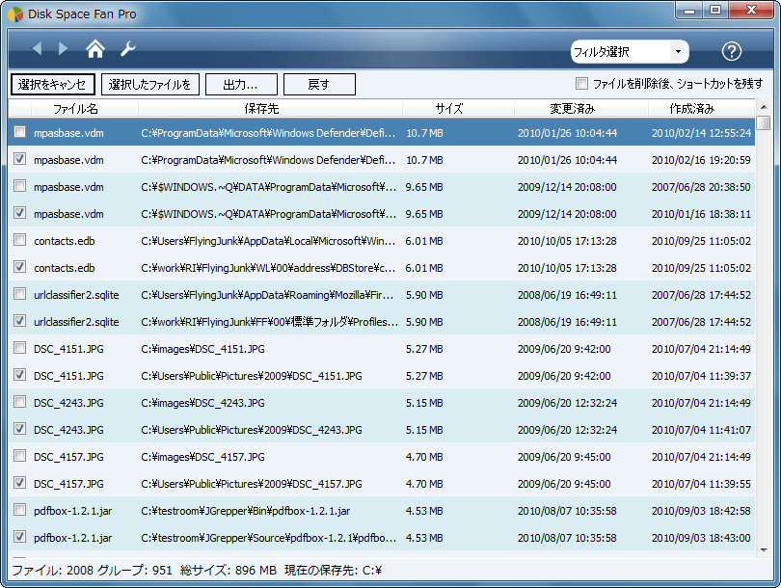781x588 pixels.
Task: Check urlclassifier2.sqlite in AppData¥Roaming
Action: click(20, 294)
